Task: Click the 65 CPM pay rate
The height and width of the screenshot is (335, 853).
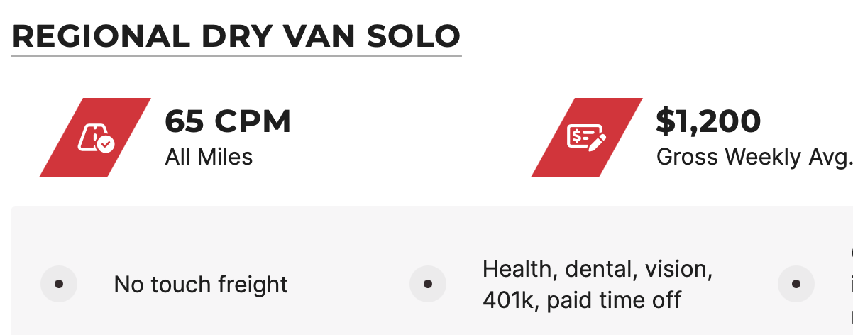Action: click(x=228, y=121)
